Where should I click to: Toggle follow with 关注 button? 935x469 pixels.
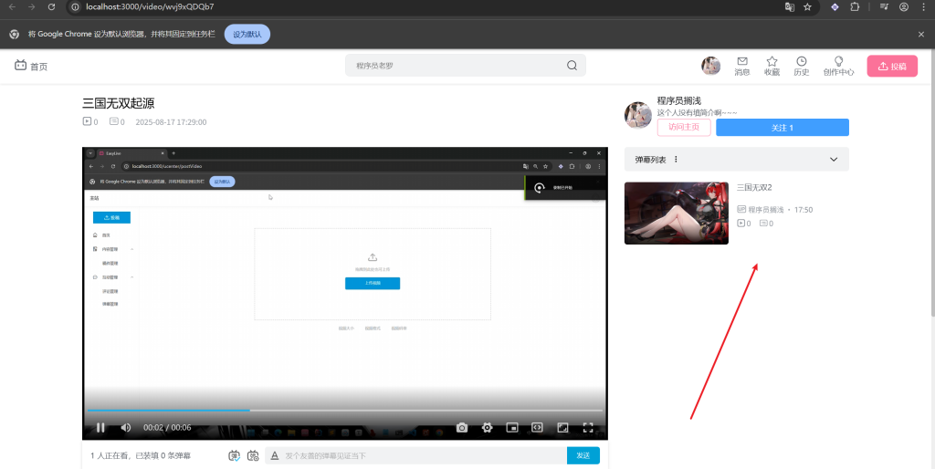pos(782,128)
